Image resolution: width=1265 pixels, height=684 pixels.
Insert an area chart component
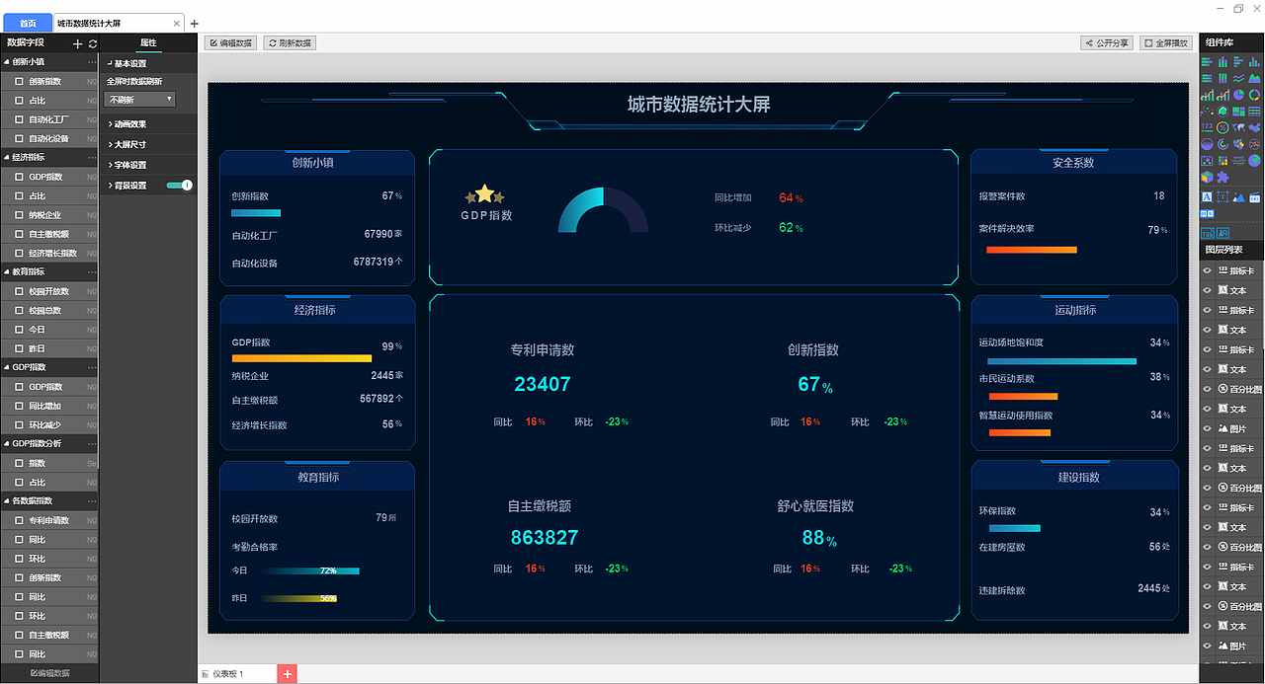coord(1254,78)
